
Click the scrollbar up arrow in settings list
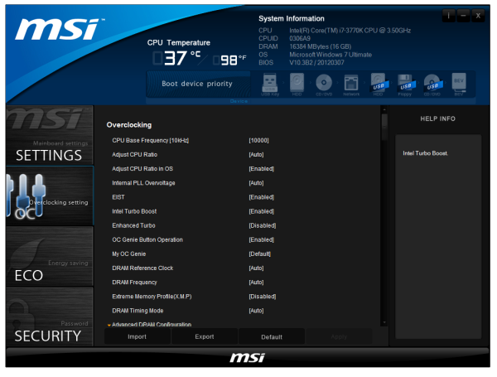pos(384,109)
